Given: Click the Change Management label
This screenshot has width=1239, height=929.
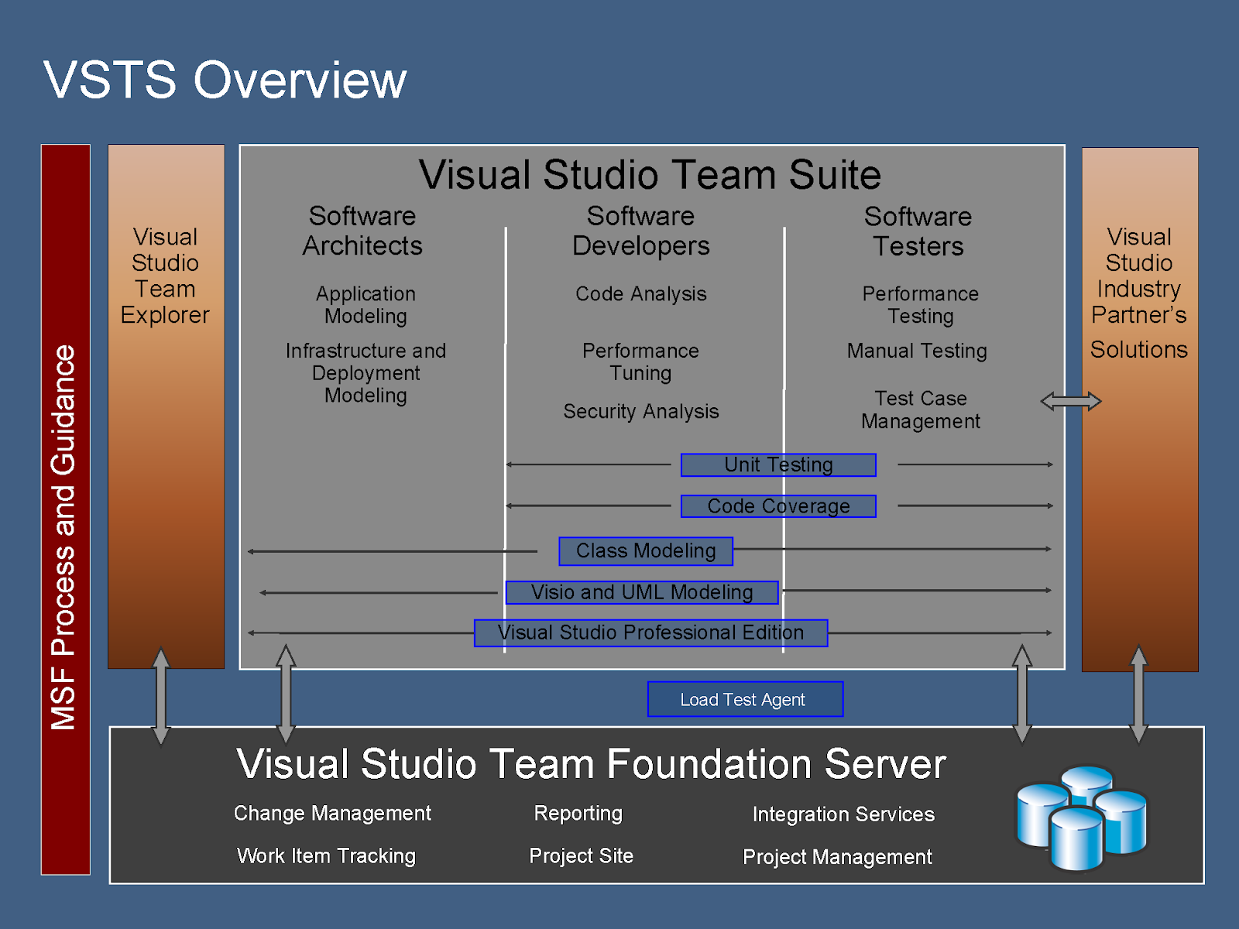Looking at the screenshot, I should [332, 813].
